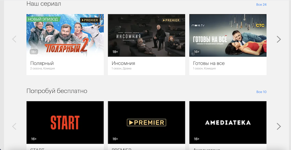
Task: Select the PREMIER subscription tile
Action: [147, 123]
